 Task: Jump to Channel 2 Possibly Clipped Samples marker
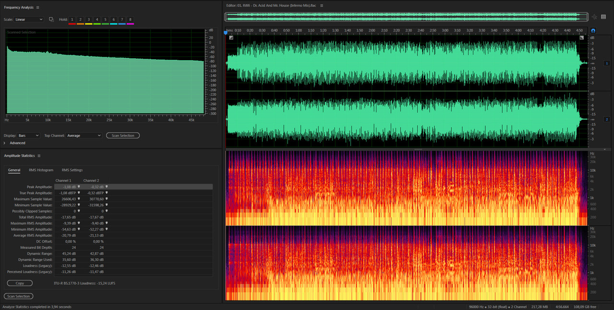(106, 211)
